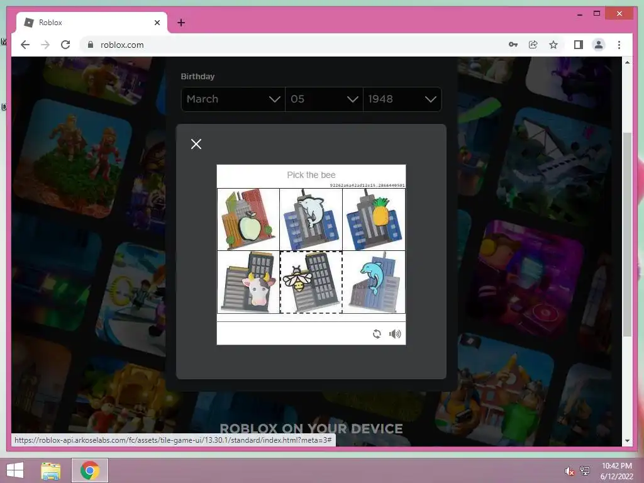Viewport: 644px width, 483px height.
Task: Pick the cow building tile
Action: [248, 282]
